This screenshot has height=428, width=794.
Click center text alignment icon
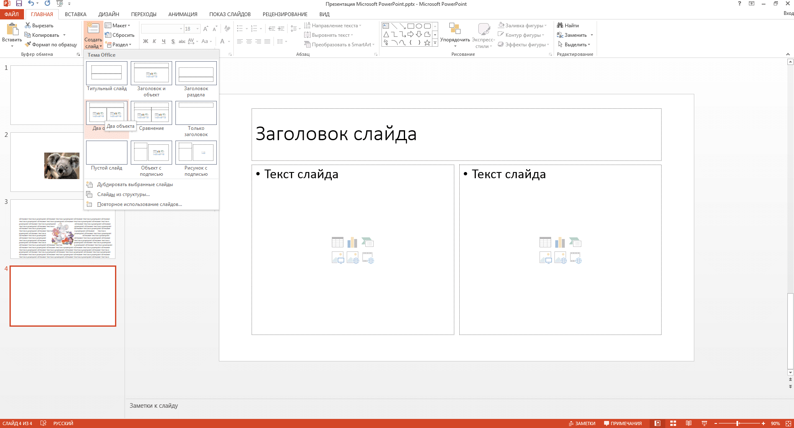[x=249, y=41]
